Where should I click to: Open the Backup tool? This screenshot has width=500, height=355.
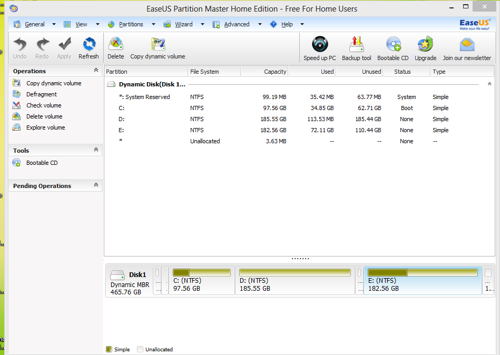click(x=357, y=44)
